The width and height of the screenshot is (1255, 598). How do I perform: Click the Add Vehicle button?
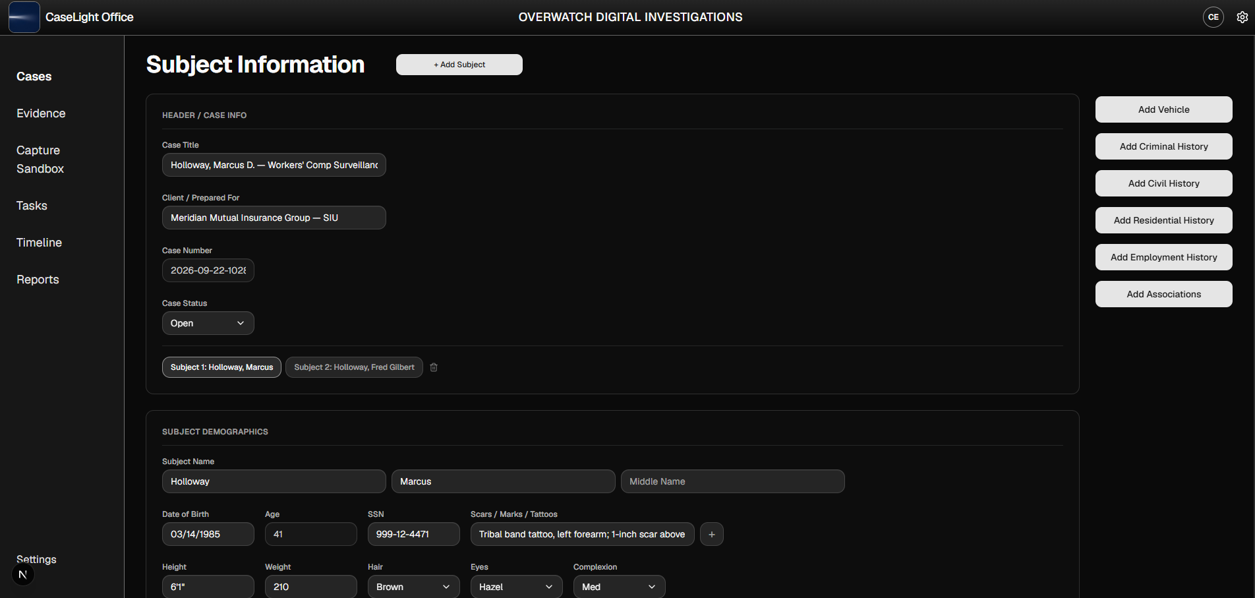coord(1164,109)
